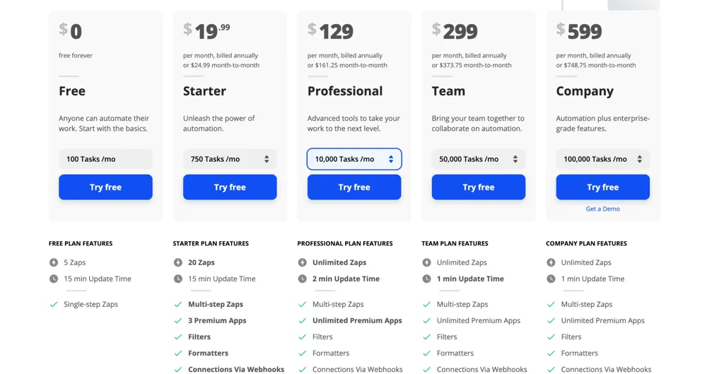The image size is (707, 374).
Task: Click the checkmark beside Team Unlimited Premium Apps
Action: click(427, 320)
